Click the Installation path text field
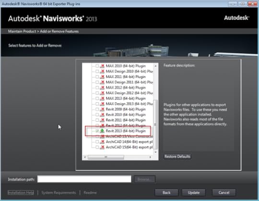Screen dimensions: 259x201 84,179
